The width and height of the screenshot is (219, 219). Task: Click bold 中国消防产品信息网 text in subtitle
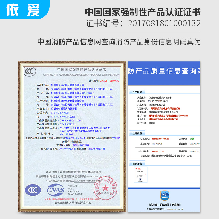(69, 42)
